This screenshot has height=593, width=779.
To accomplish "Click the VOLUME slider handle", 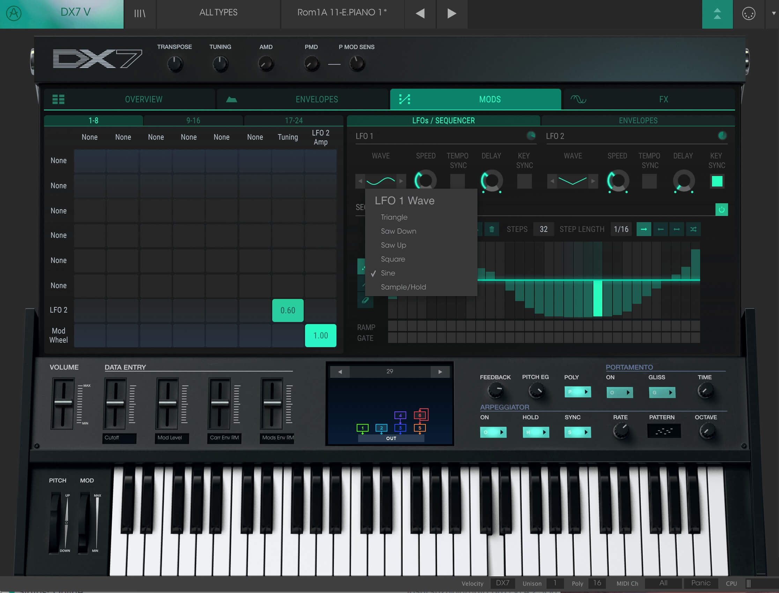I will [63, 402].
